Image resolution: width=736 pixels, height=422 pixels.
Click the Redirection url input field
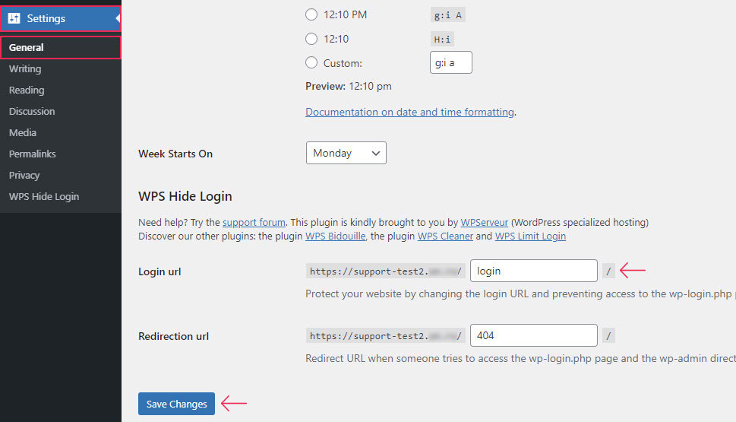tap(534, 335)
